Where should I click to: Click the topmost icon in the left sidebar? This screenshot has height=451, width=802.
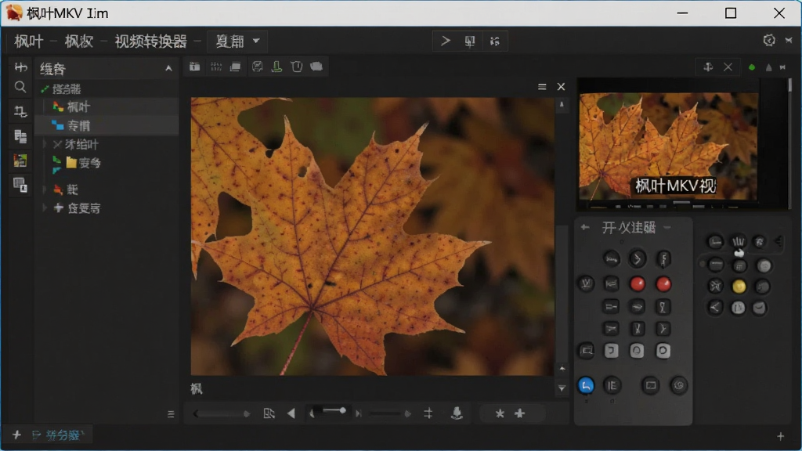pyautogui.click(x=20, y=67)
